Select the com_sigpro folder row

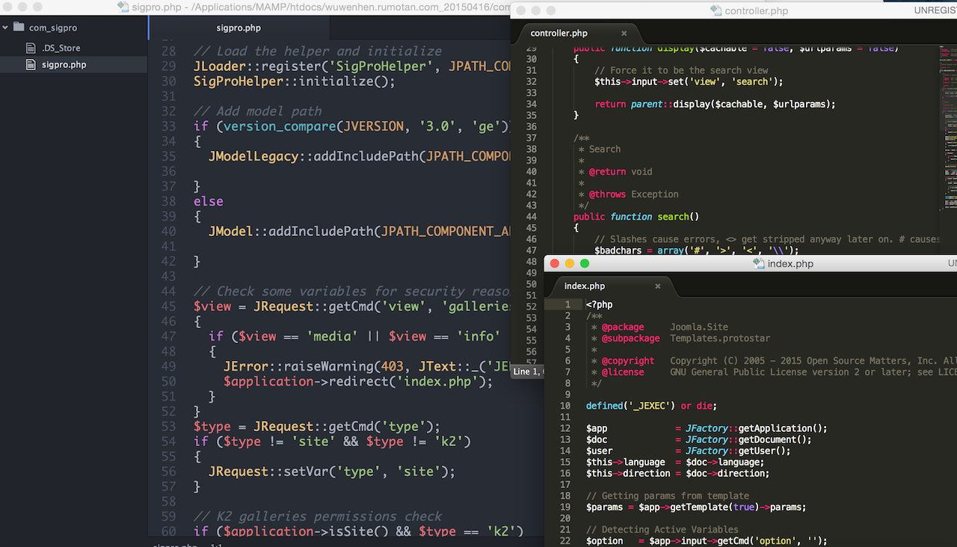tap(73, 28)
